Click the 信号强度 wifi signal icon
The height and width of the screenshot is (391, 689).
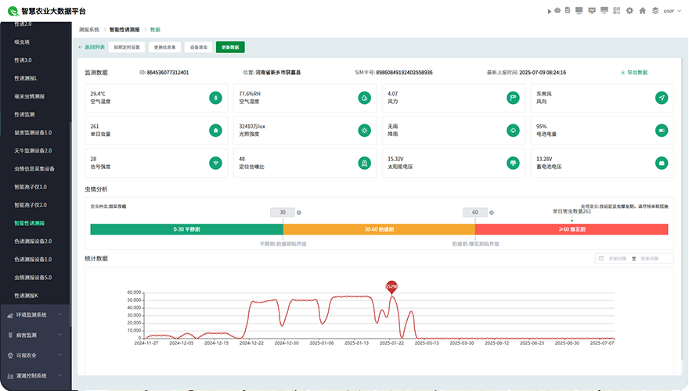tap(215, 163)
